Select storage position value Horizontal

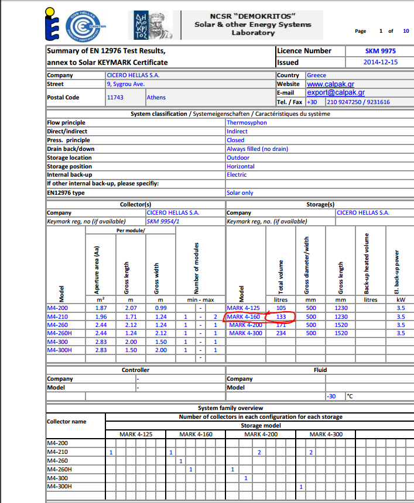tap(241, 167)
